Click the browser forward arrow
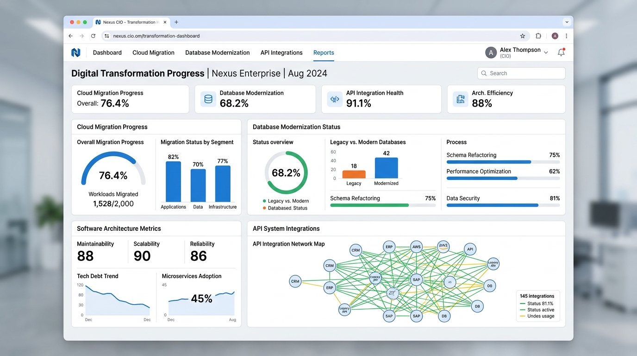The width and height of the screenshot is (637, 356). pos(82,36)
